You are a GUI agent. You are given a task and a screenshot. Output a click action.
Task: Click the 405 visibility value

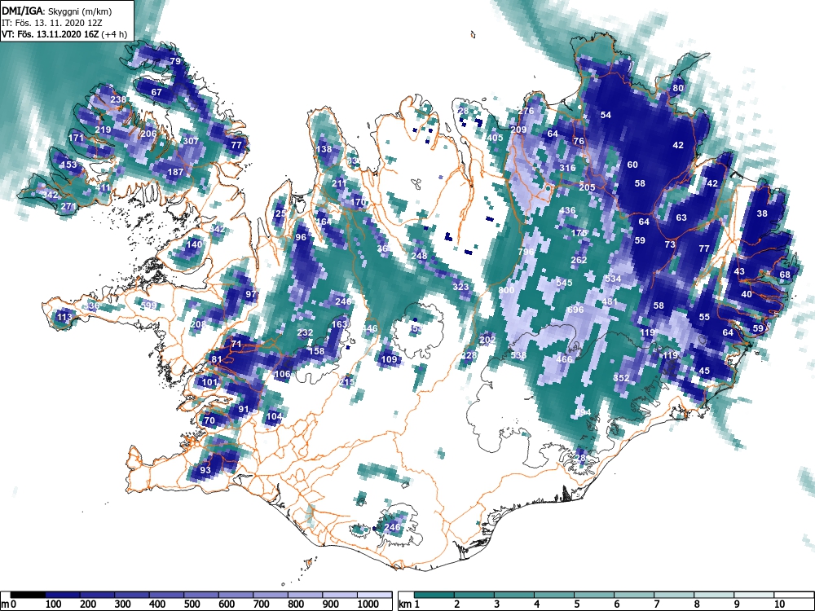(495, 138)
